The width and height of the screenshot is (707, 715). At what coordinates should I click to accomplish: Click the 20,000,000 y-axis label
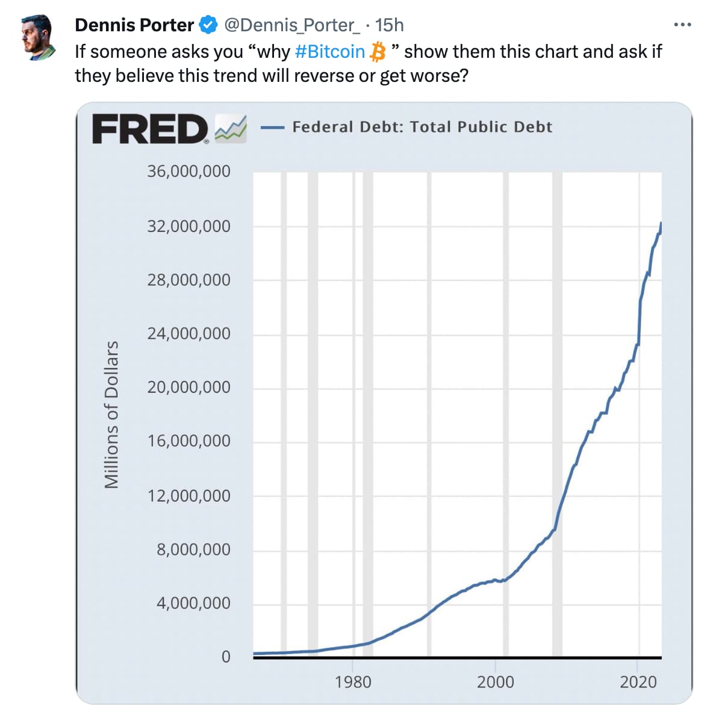[x=188, y=387]
